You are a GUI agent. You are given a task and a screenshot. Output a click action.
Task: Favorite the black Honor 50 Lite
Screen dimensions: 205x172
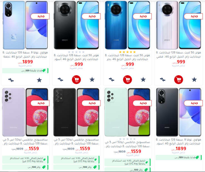(92, 79)
